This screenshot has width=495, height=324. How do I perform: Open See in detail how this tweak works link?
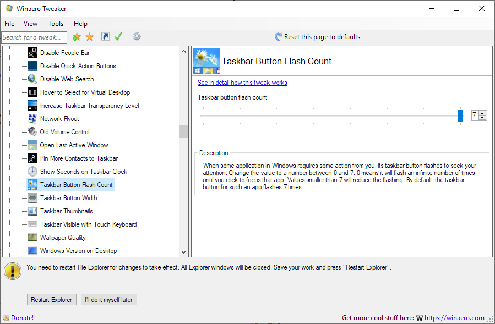click(242, 83)
